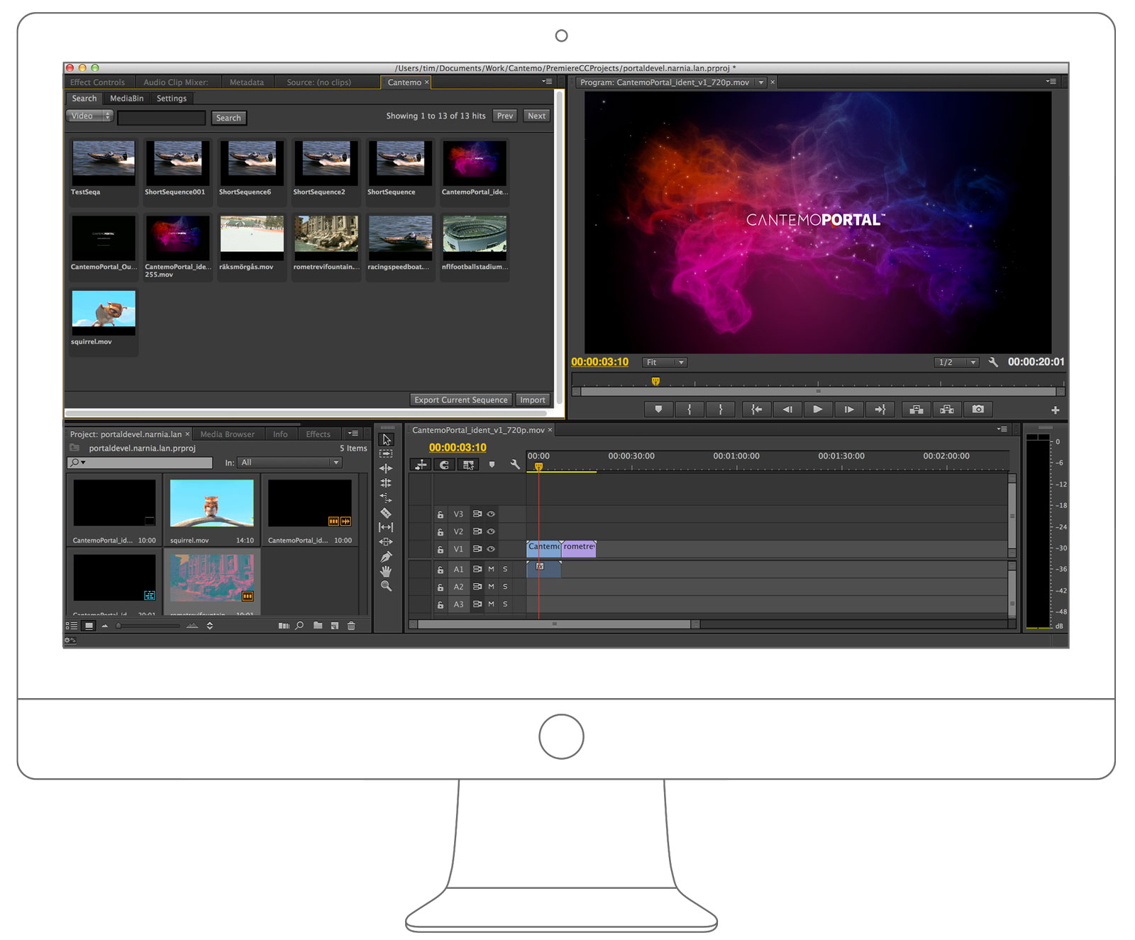Add a marker in the timeline header

tap(492, 465)
